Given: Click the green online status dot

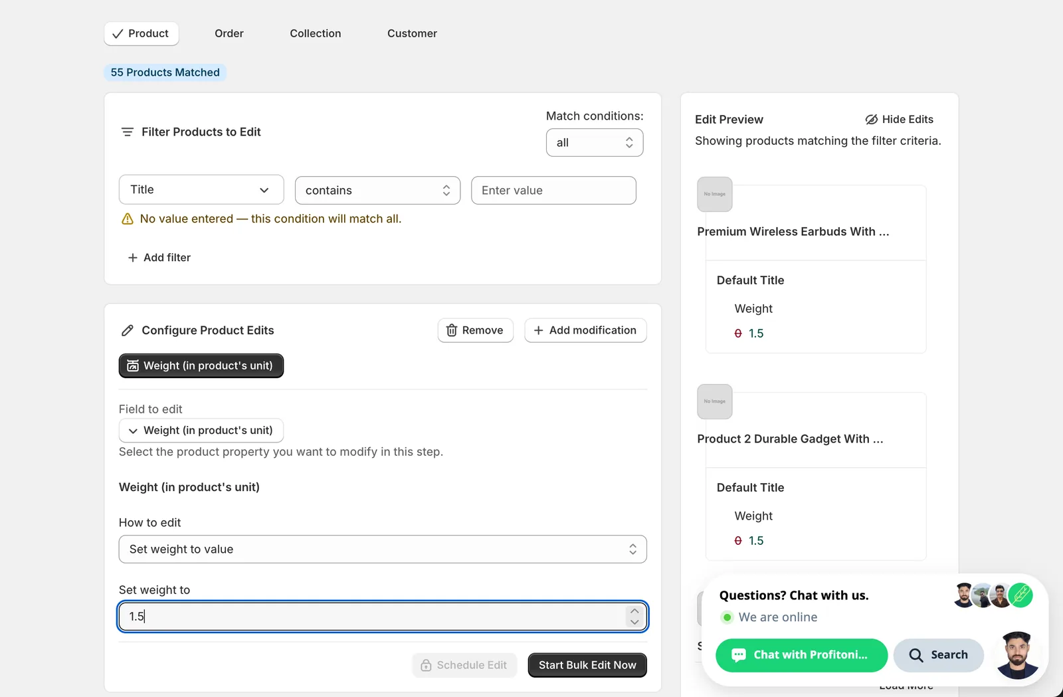Looking at the screenshot, I should (727, 617).
